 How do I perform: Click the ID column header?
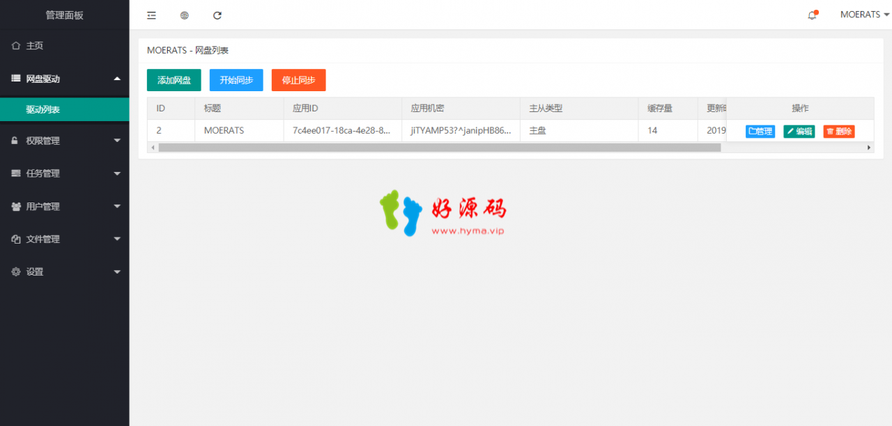(x=171, y=109)
